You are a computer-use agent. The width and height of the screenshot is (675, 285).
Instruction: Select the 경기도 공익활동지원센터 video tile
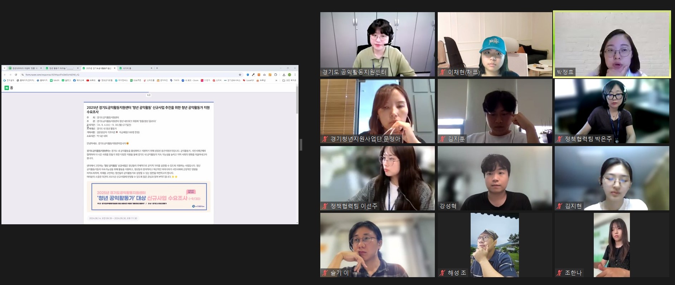click(378, 44)
